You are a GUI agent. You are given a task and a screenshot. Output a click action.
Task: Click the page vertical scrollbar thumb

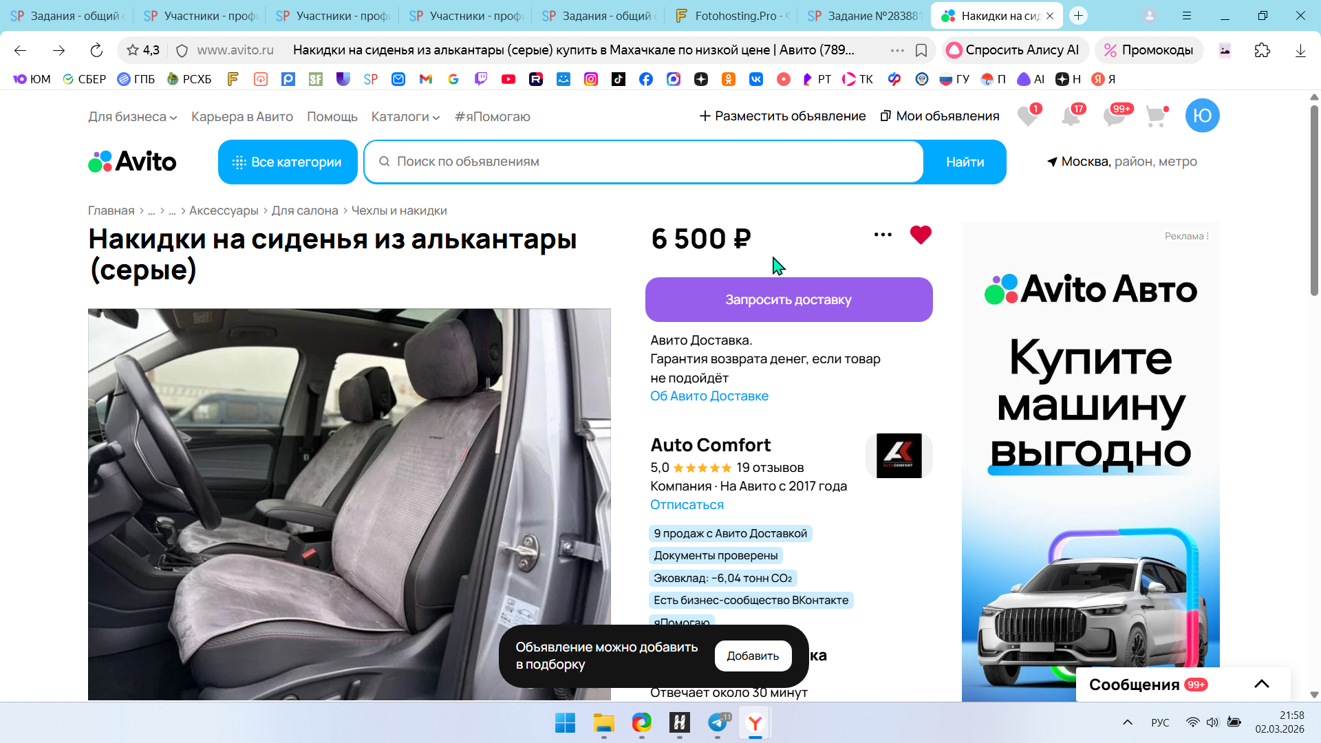pos(1314,200)
